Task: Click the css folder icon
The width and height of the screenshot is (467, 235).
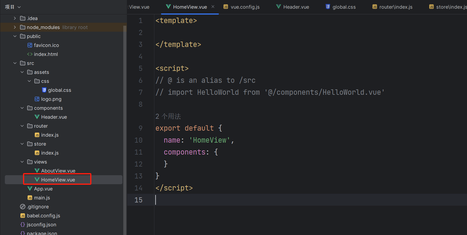Action: [x=37, y=81]
